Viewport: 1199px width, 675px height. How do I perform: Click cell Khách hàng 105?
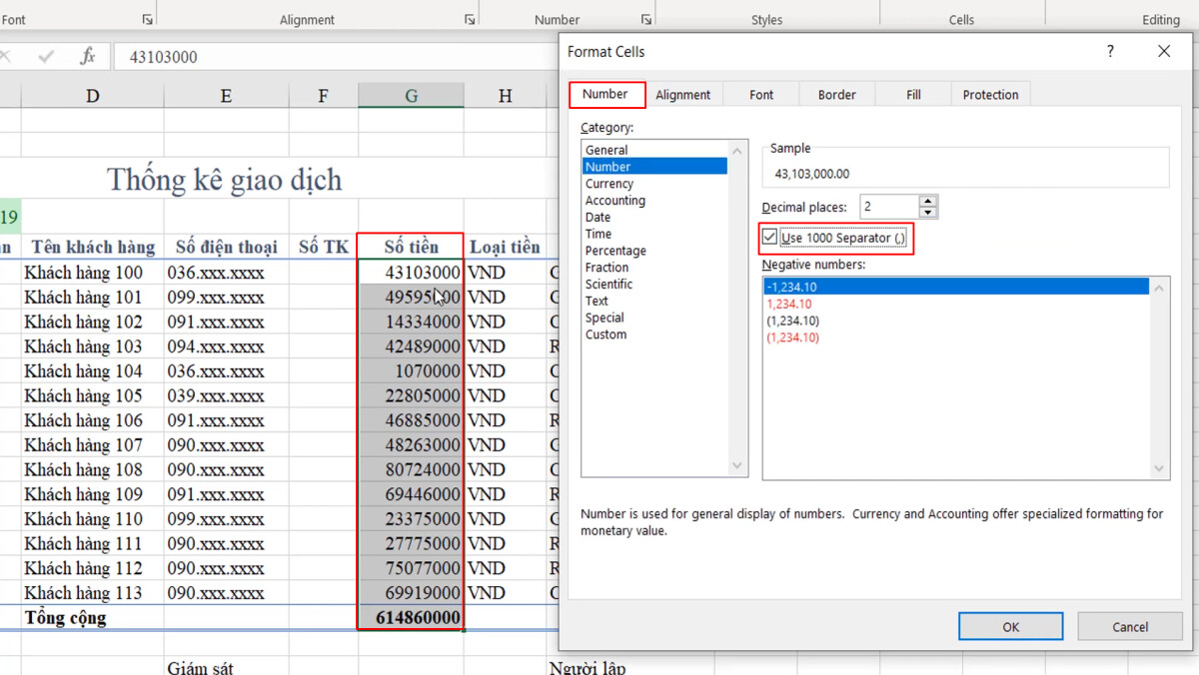pos(93,395)
